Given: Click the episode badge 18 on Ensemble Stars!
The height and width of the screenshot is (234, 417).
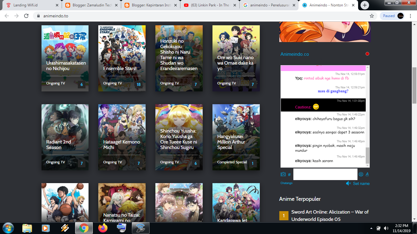Looking at the screenshot, I should (x=139, y=84).
